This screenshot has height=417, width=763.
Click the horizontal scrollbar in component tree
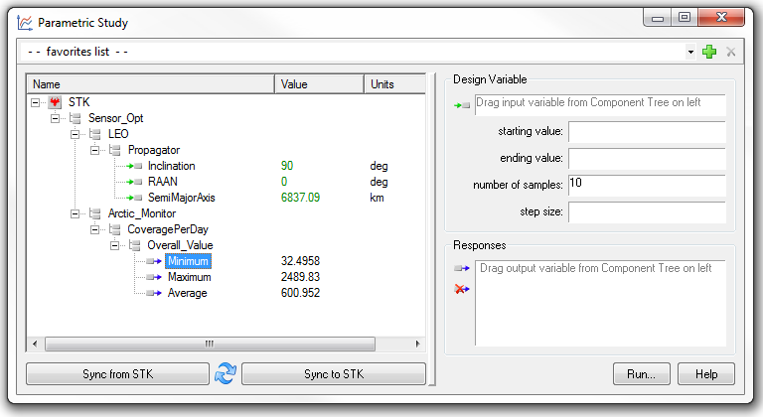click(x=209, y=344)
